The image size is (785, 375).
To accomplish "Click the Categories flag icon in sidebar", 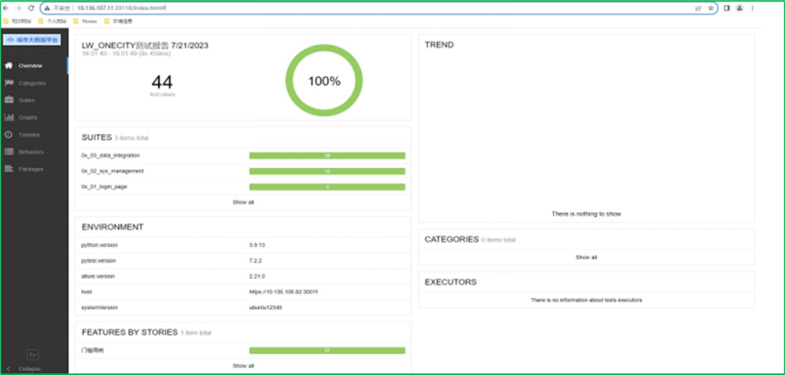I will tap(9, 83).
